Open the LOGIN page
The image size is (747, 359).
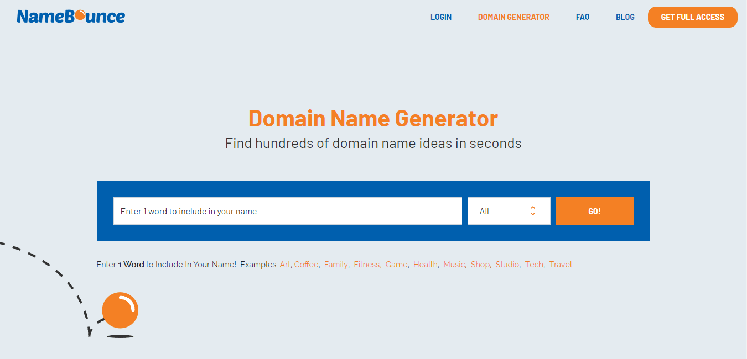(441, 17)
